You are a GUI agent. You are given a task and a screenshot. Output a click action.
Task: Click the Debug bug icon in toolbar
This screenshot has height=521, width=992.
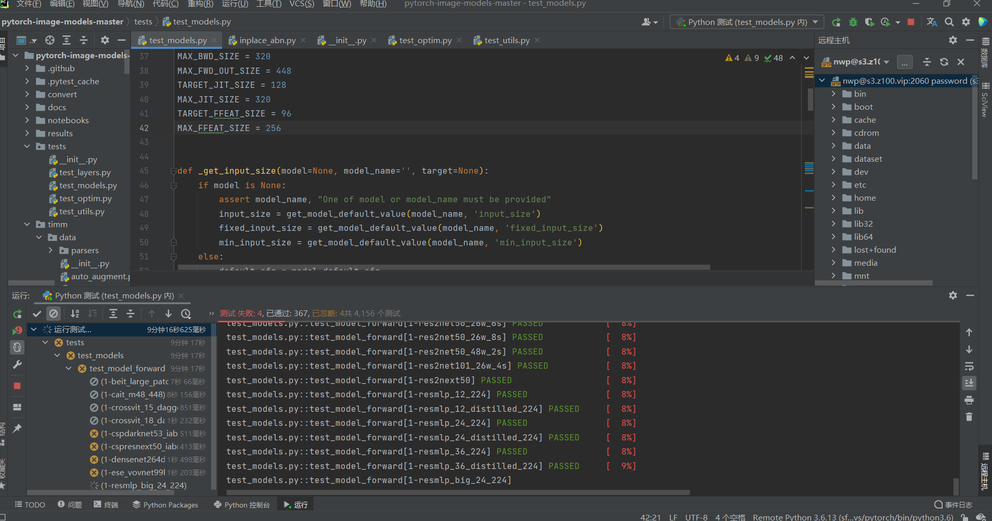pos(853,22)
